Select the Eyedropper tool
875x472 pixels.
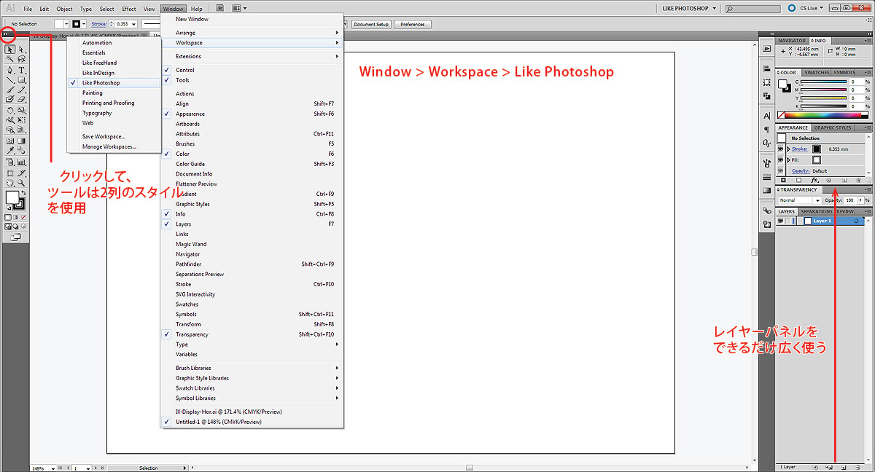click(9, 150)
